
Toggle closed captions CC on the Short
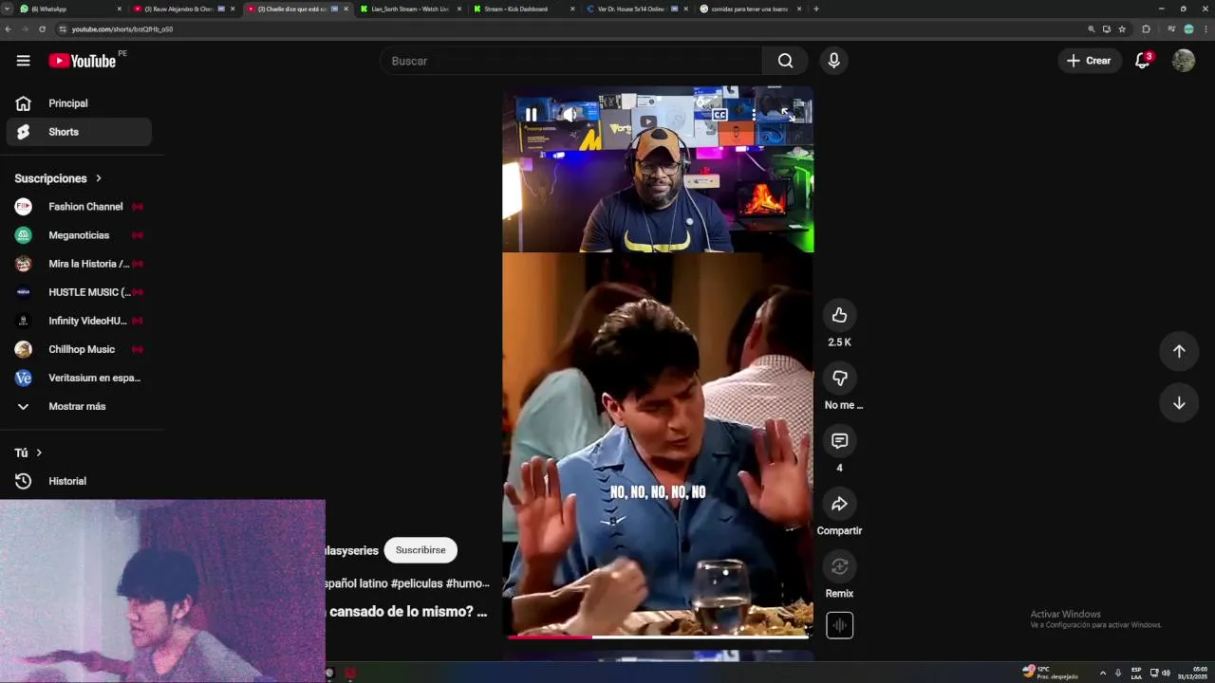pyautogui.click(x=720, y=115)
